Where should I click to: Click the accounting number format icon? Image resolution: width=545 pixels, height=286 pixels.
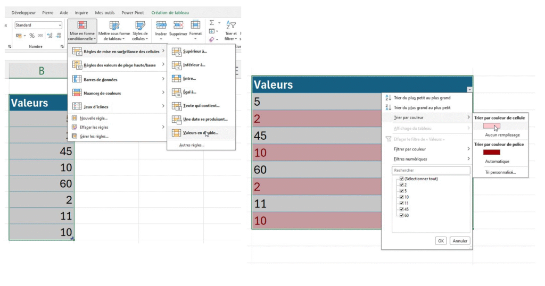click(19, 36)
